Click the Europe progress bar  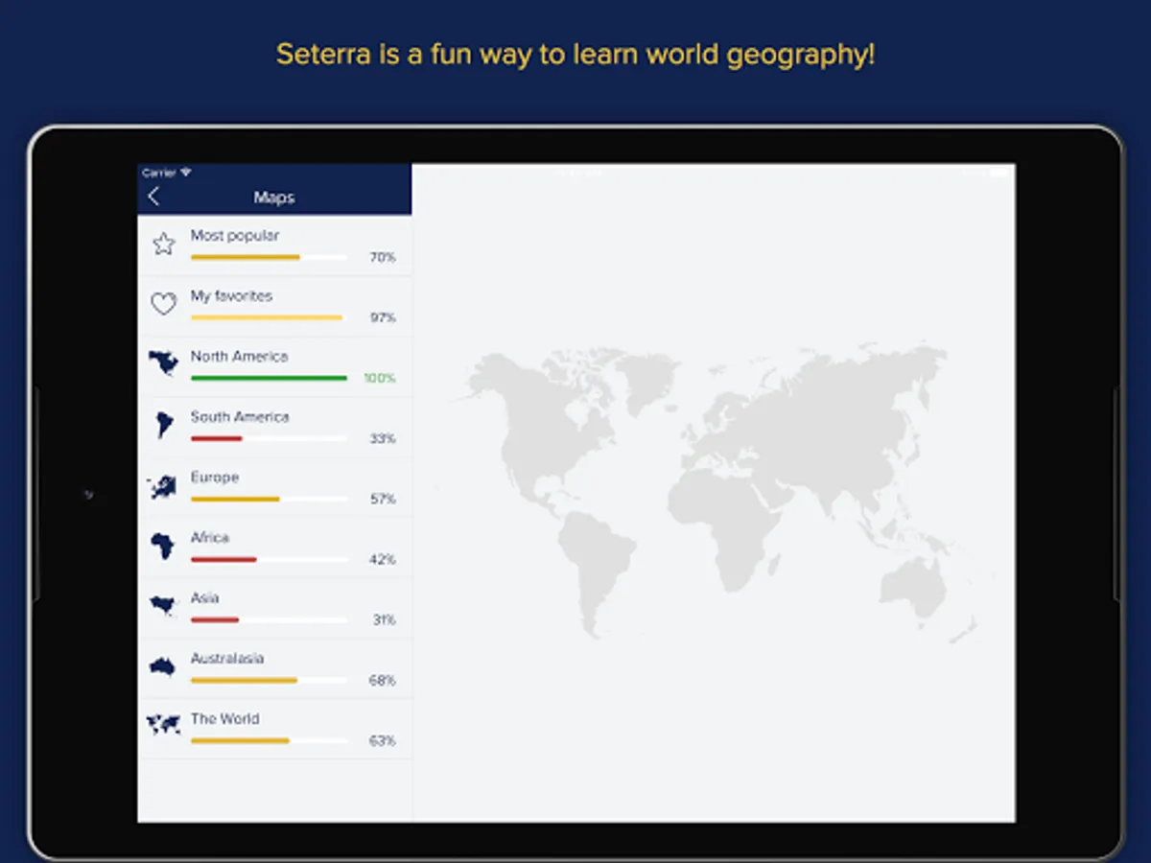[x=269, y=499]
